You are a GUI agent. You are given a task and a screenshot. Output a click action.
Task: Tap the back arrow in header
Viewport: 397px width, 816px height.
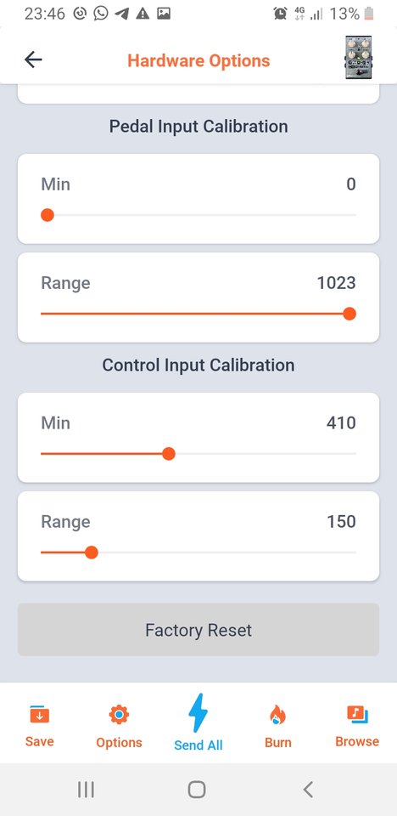point(33,60)
